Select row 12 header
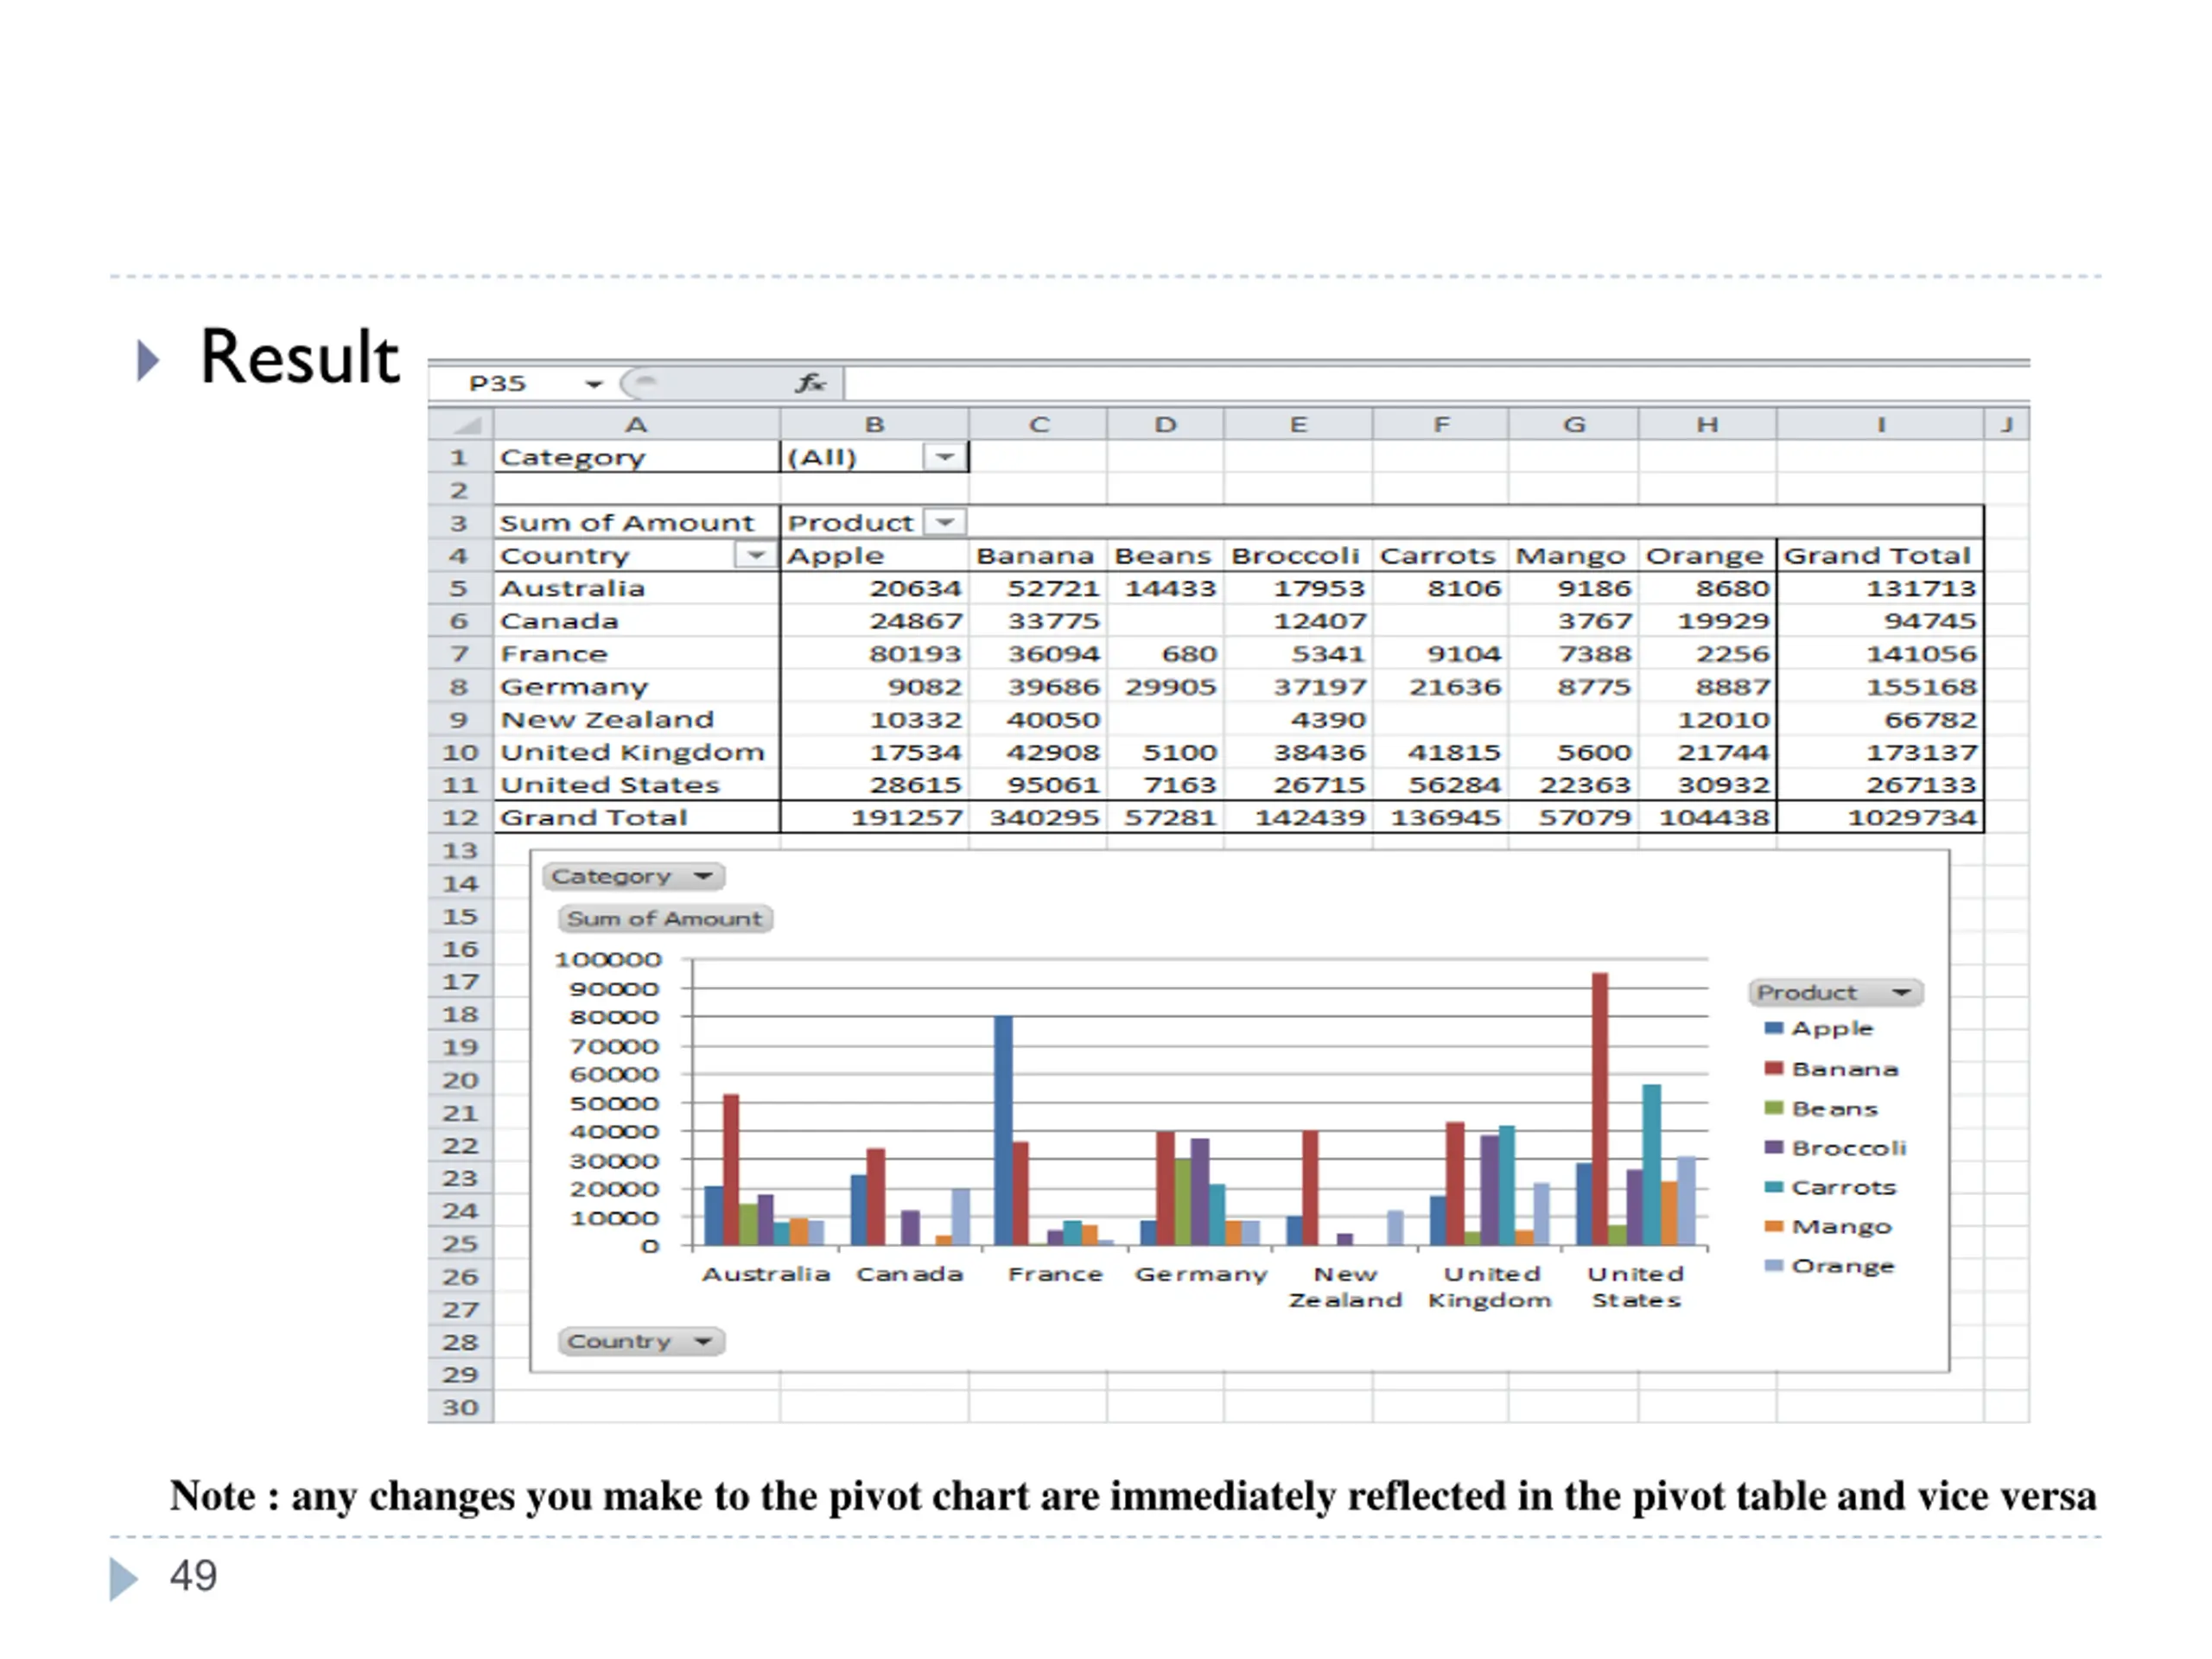2212x1659 pixels. 461,817
